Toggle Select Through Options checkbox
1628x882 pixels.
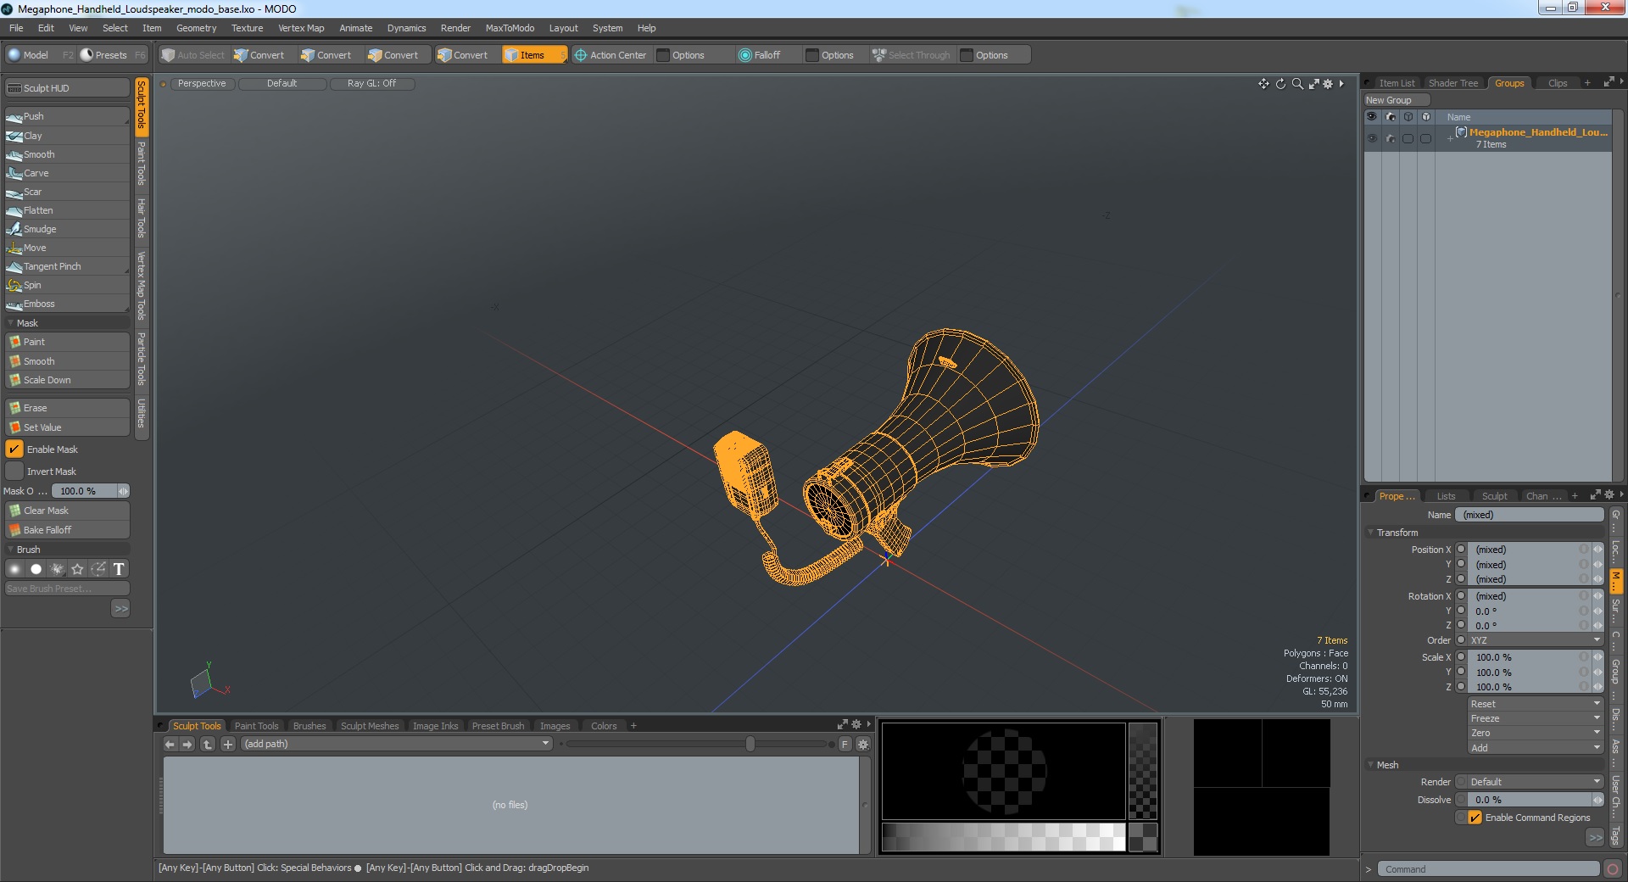(x=967, y=55)
